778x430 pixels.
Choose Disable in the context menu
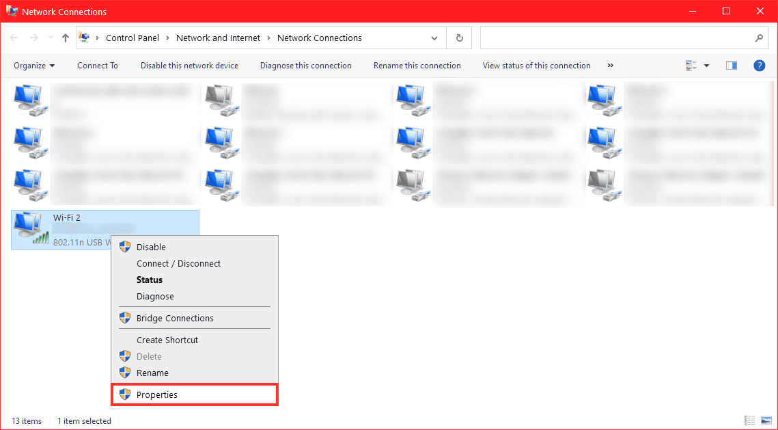point(151,247)
